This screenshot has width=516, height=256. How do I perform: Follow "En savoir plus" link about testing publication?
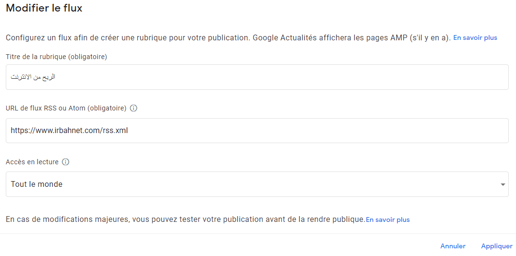tap(388, 219)
